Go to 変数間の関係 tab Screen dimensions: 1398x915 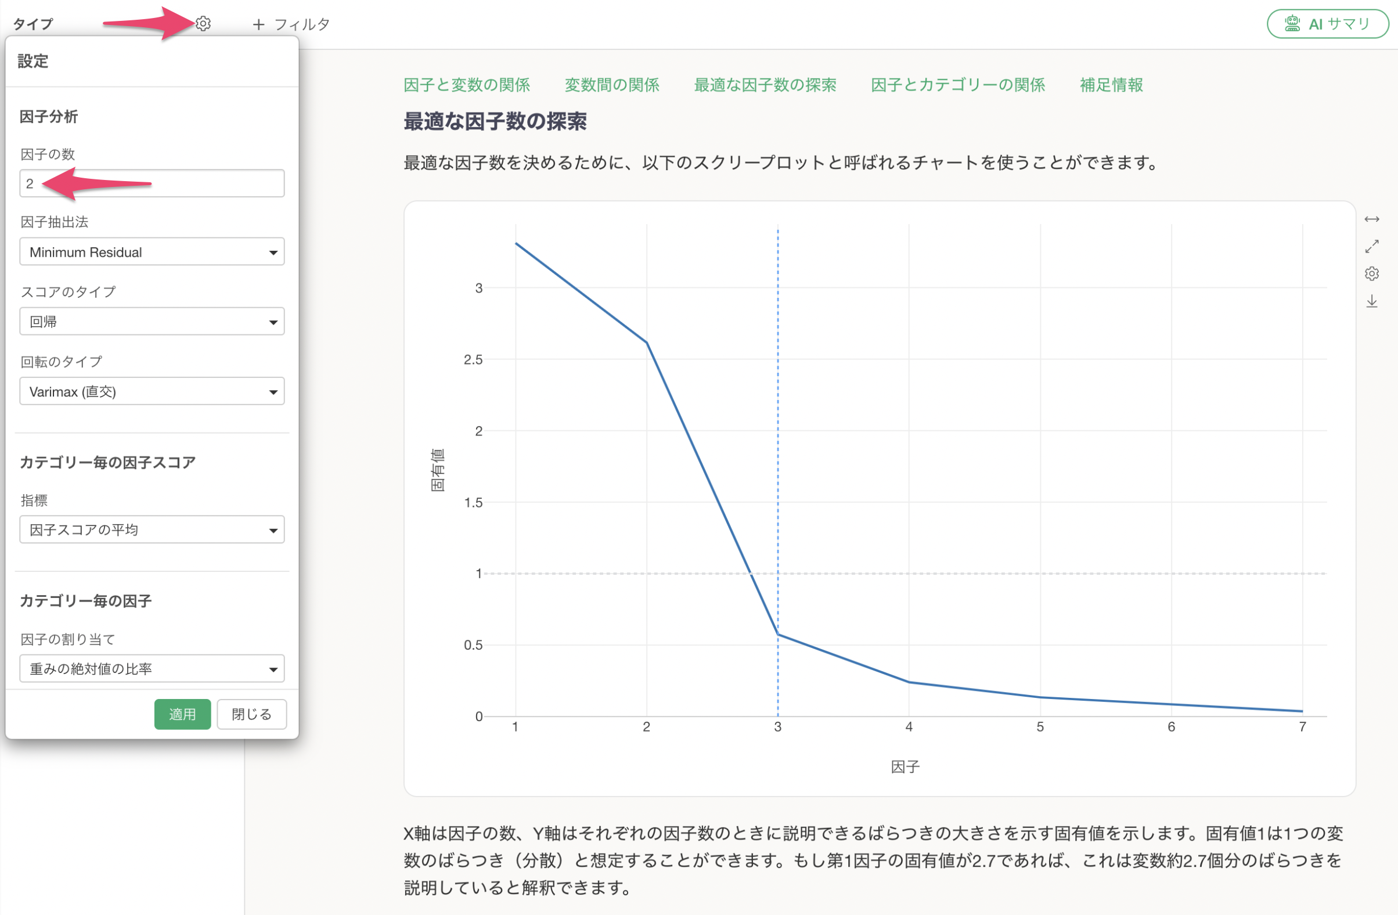pos(611,85)
